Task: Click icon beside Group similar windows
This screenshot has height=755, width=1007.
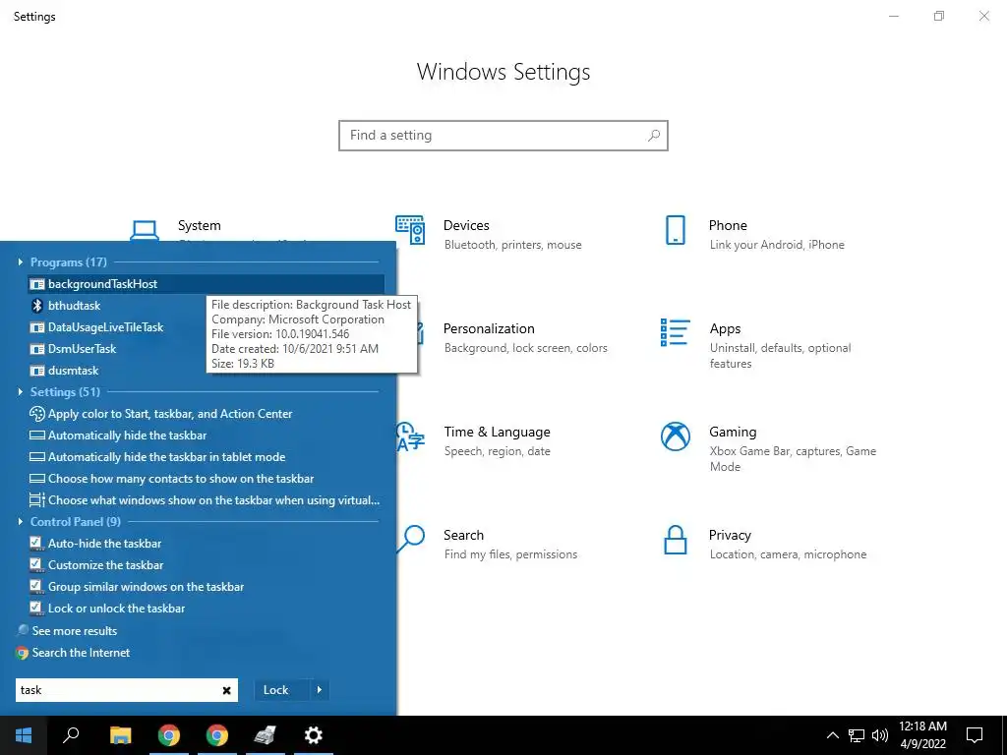Action: [36, 587]
